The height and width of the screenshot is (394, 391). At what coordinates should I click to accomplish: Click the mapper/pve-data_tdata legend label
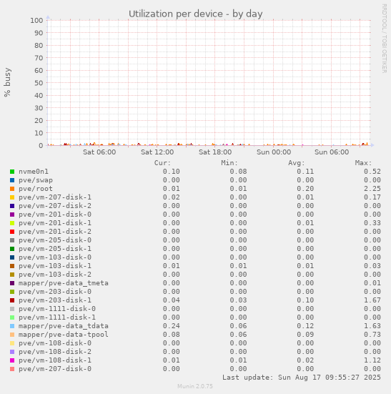64,326
